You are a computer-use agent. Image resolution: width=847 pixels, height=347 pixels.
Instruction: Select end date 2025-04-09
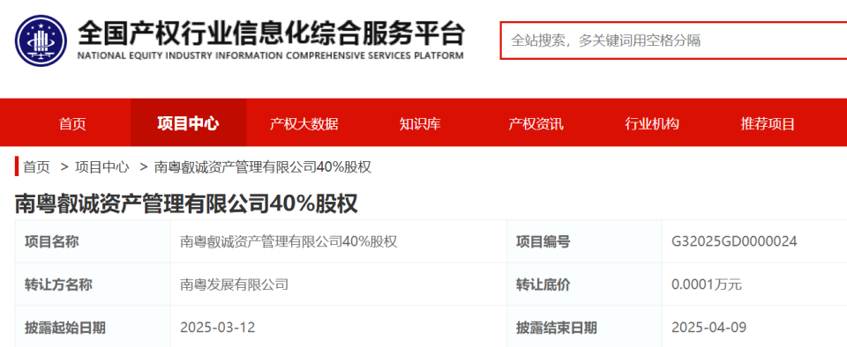pyautogui.click(x=708, y=327)
